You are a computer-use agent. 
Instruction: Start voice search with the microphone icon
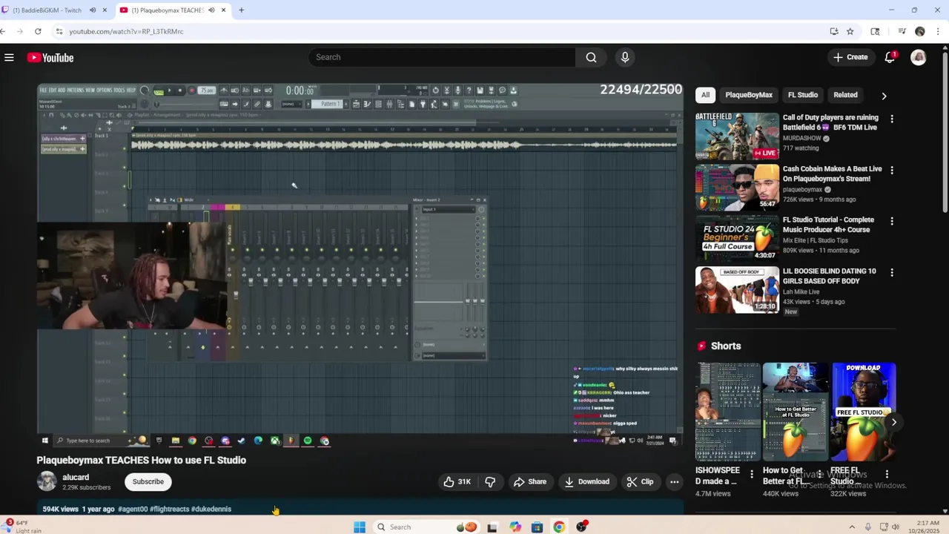625,57
